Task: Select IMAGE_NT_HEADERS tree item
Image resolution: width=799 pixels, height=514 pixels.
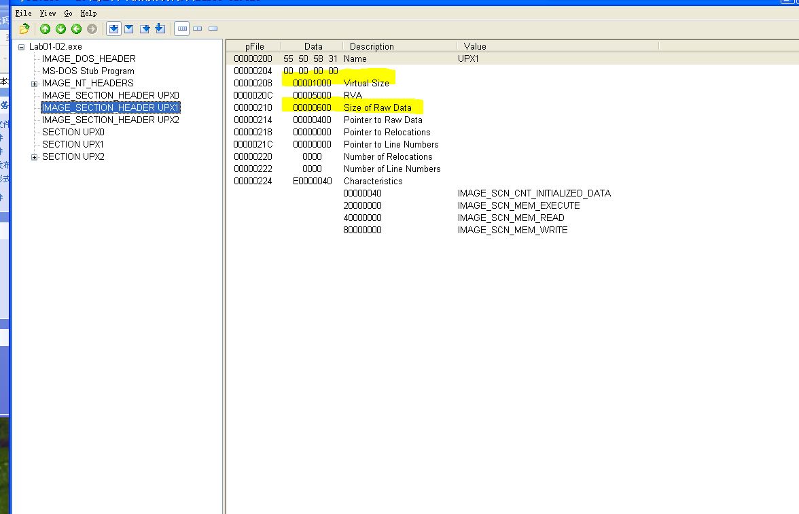Action: [x=88, y=83]
